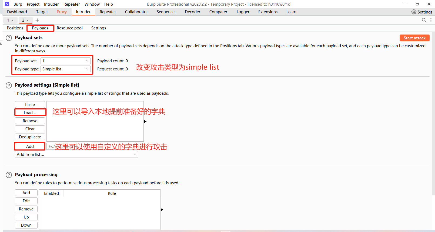435x232 pixels.
Task: Select Intruder attack tab 1
Action: click(8, 20)
